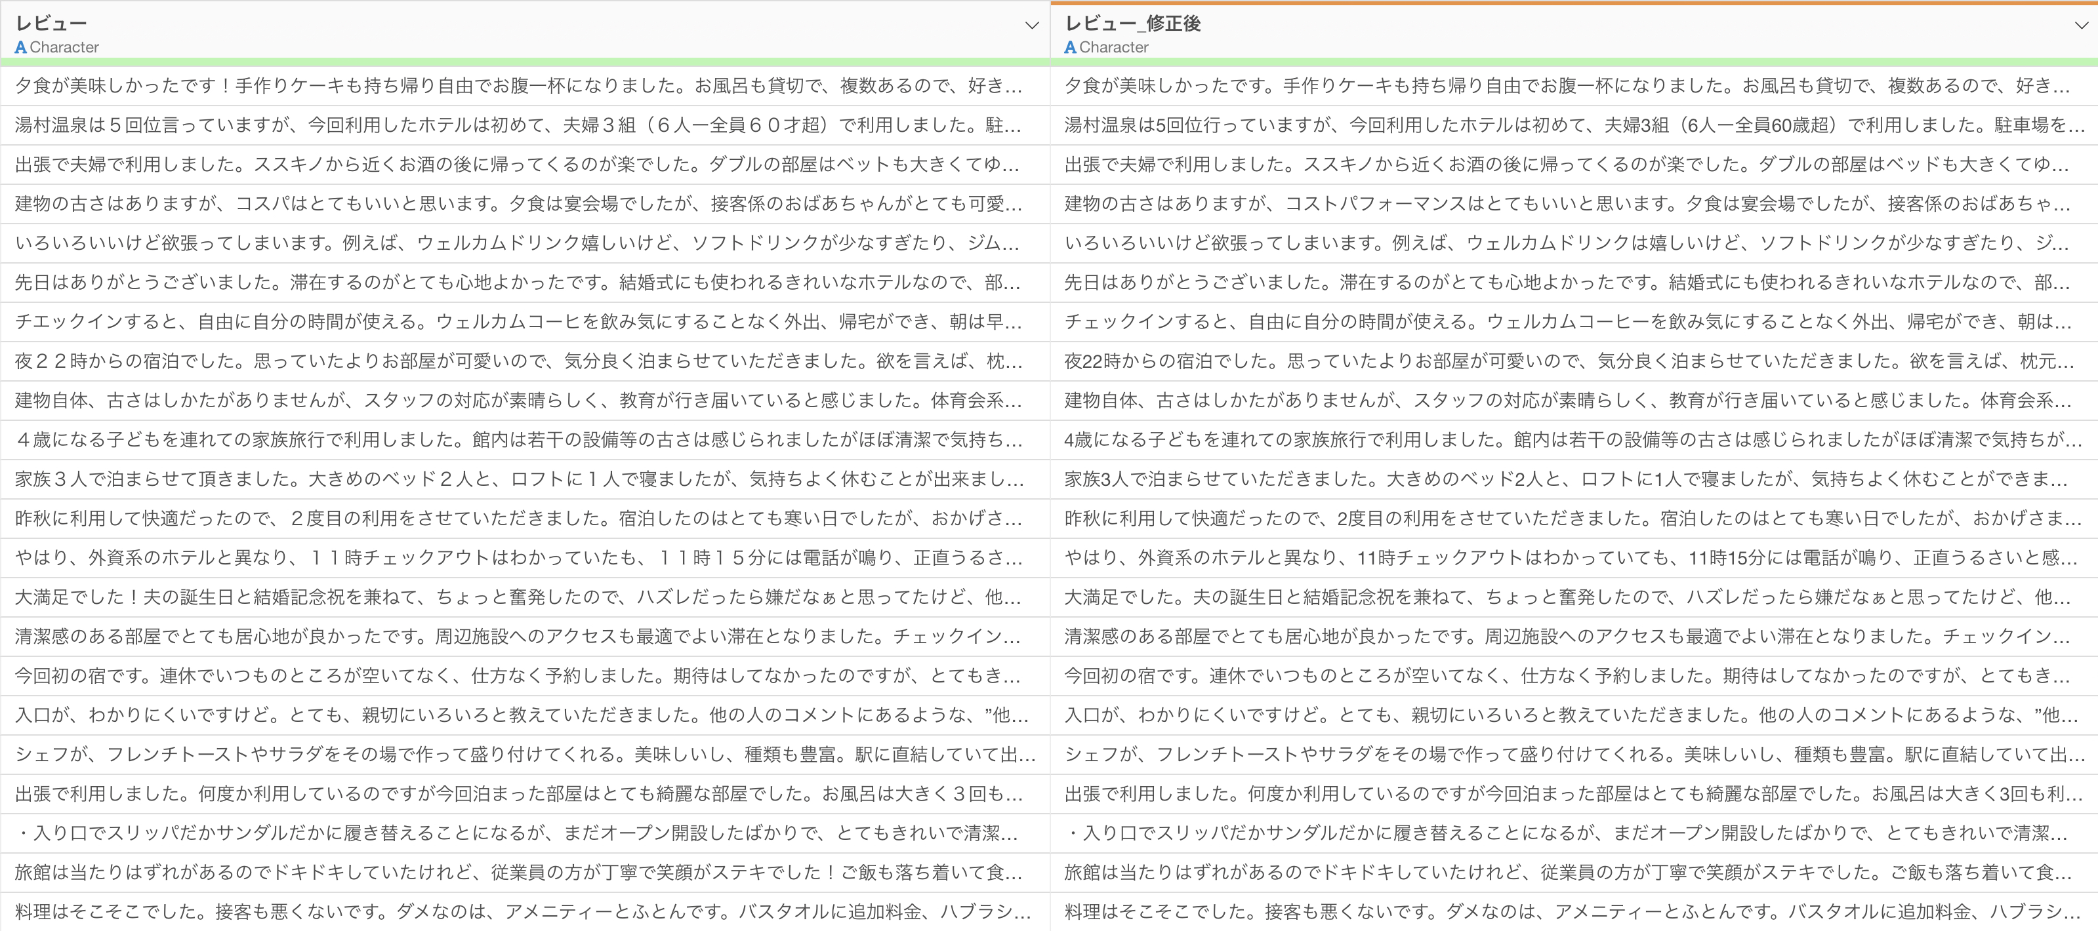Click corrected cell mentioning コストパフォーマンス
The height and width of the screenshot is (931, 2098).
coord(1572,203)
